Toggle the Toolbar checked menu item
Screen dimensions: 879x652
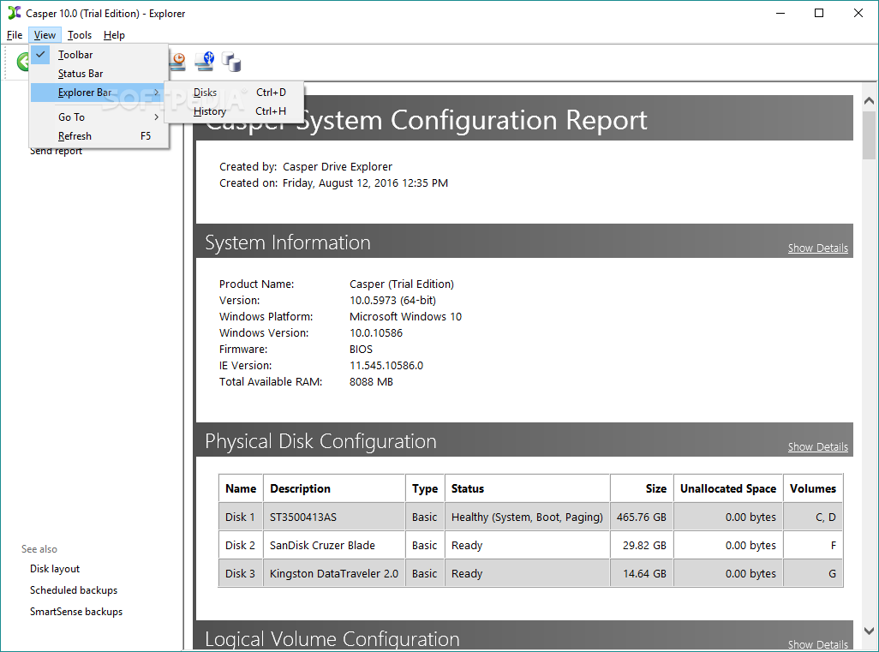(x=99, y=54)
